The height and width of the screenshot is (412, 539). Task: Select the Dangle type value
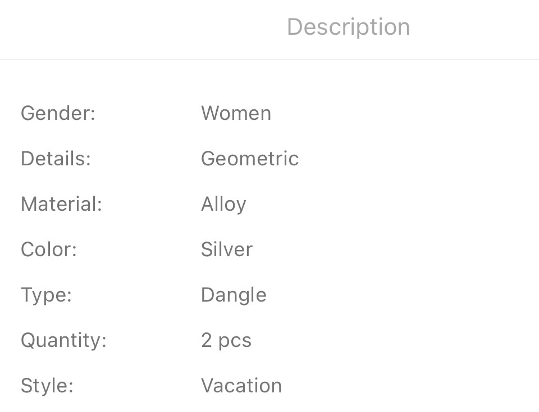(x=234, y=295)
